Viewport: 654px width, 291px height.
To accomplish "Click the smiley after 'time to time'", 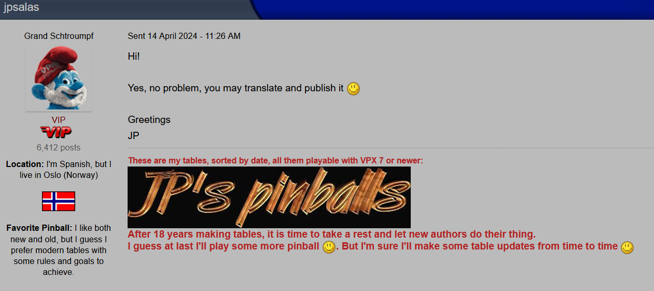I will click(627, 247).
